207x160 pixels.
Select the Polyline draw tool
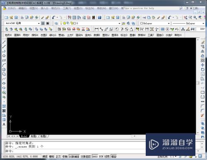pos(4,51)
